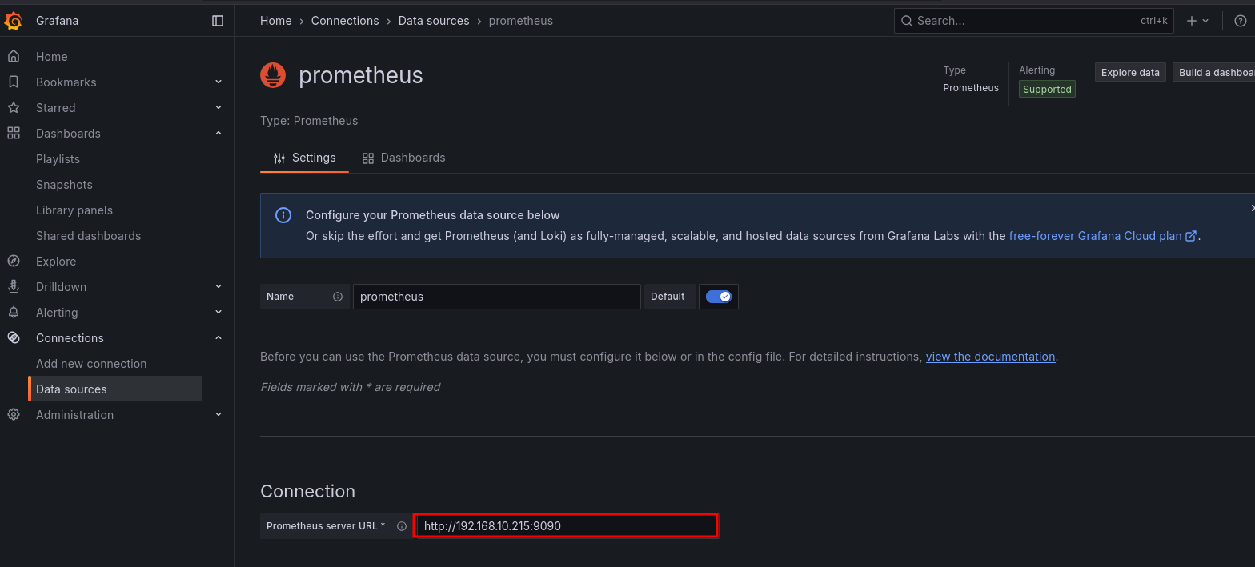Viewport: 1255px width, 567px height.
Task: Click the Administration gear icon
Action: coord(14,415)
